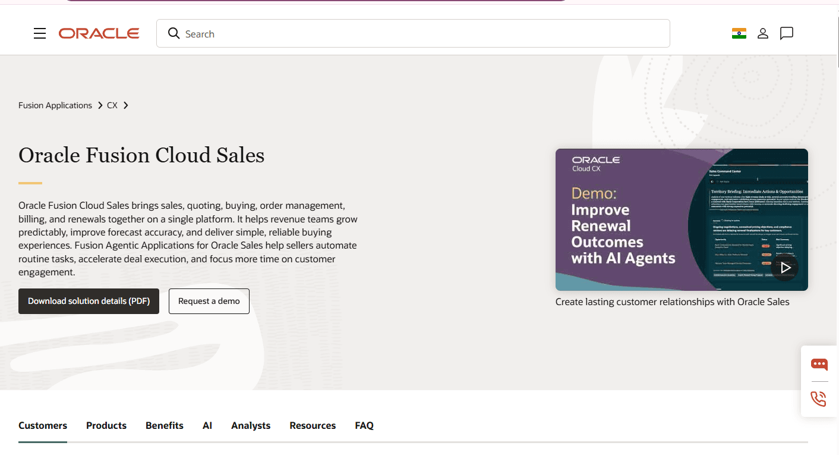Open the India flag country selector
Screen dimensions: 839x455
pyautogui.click(x=739, y=33)
